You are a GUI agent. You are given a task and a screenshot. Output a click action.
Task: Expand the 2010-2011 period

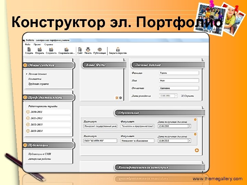pyautogui.click(x=28, y=112)
